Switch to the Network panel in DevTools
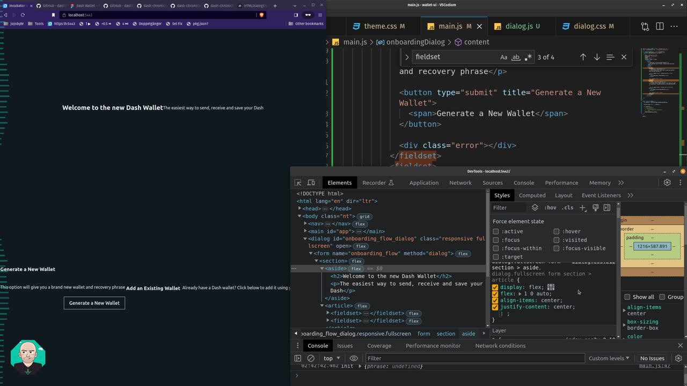Screen dimensions: 687x386 tap(461, 183)
